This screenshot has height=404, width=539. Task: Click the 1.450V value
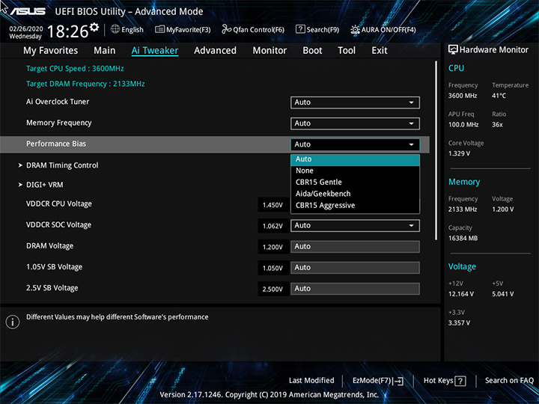[x=272, y=205]
